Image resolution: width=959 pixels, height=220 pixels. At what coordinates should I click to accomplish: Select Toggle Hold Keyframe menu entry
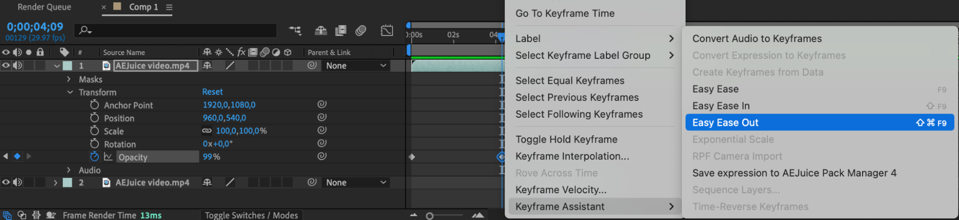click(566, 139)
